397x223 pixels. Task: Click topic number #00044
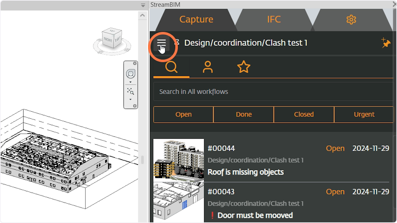[x=221, y=148]
